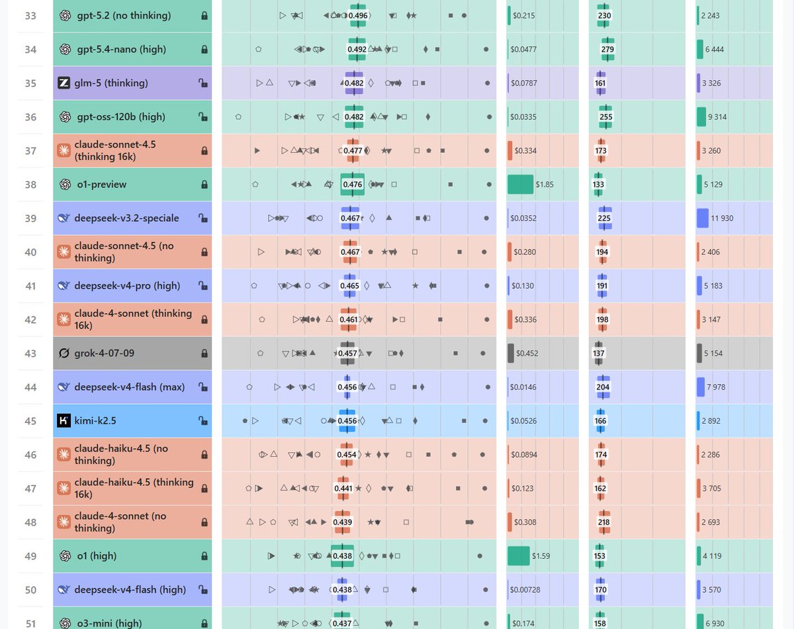Click the open lock on deepseek-v4-pro (high) row
This screenshot has width=794, height=629.
click(x=203, y=285)
